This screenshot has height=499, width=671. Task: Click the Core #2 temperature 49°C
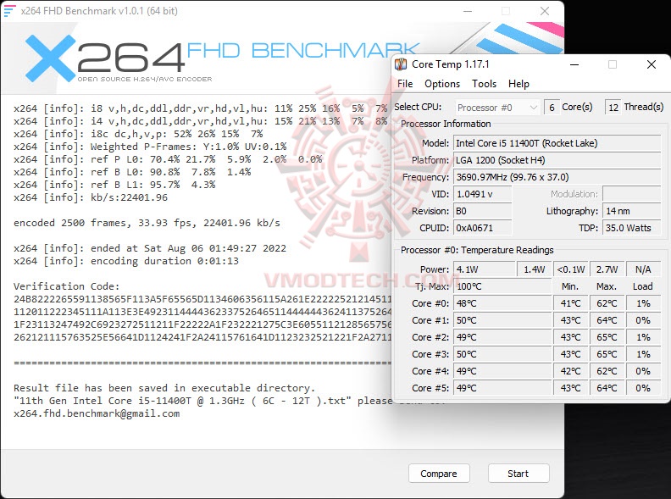[x=502, y=337]
